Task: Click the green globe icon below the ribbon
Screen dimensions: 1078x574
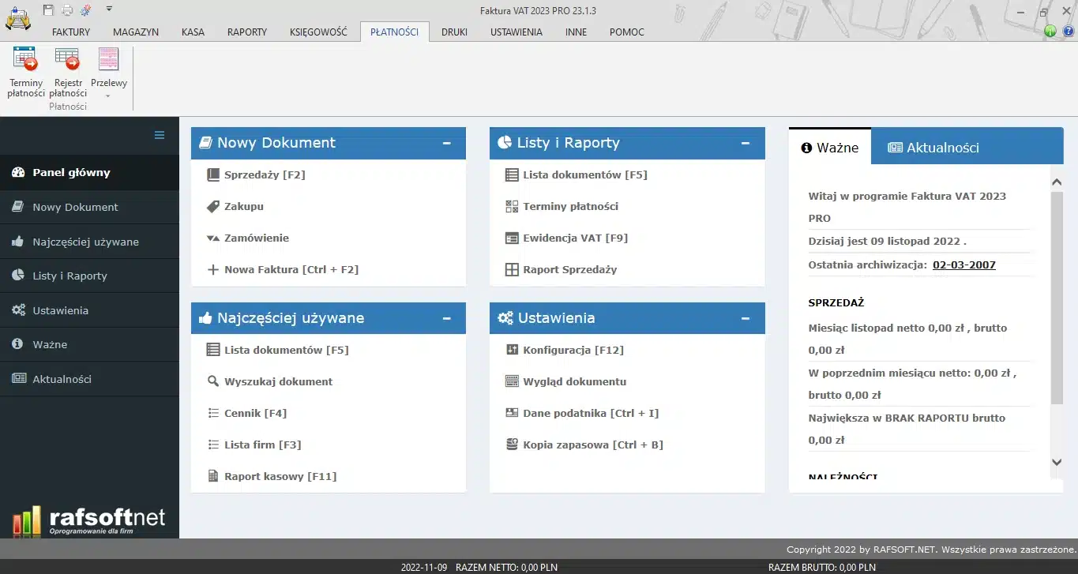Action: coord(1050,32)
